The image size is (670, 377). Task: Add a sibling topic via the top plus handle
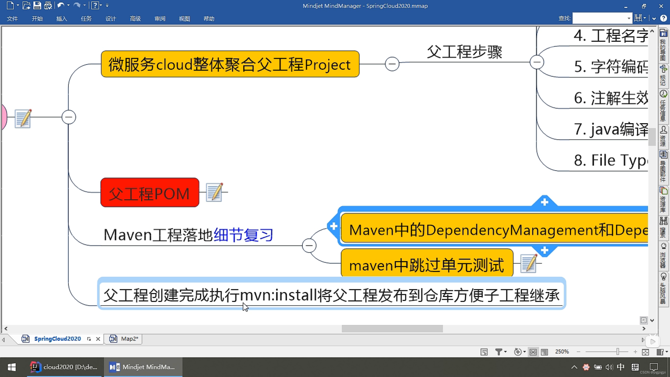point(545,202)
